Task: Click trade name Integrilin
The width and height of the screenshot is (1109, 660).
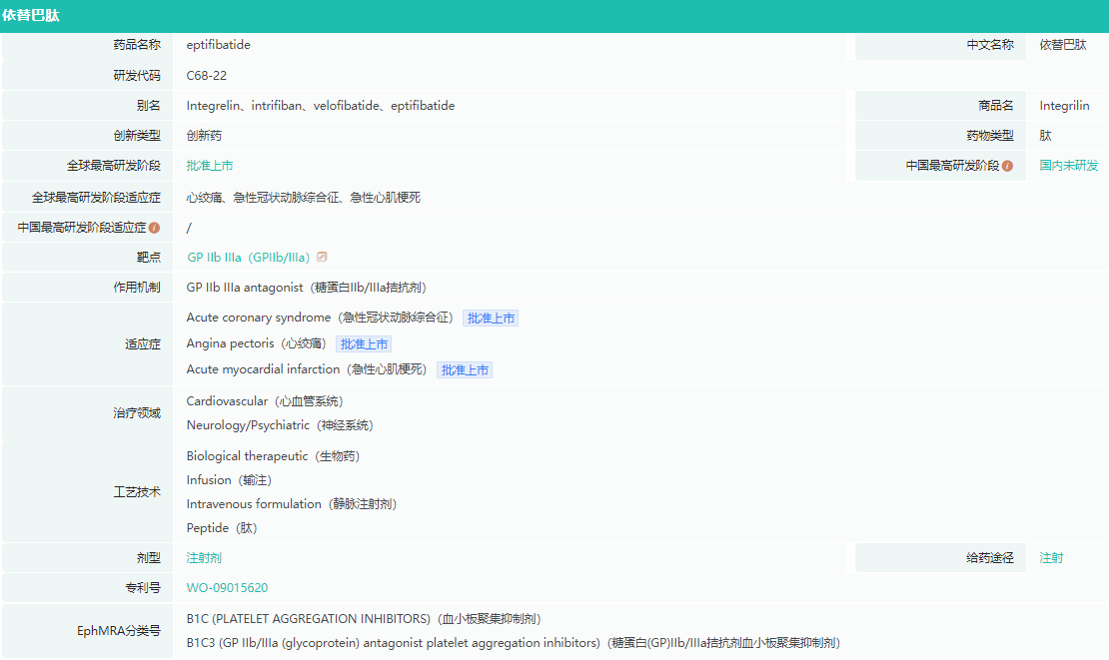Action: tap(1064, 105)
